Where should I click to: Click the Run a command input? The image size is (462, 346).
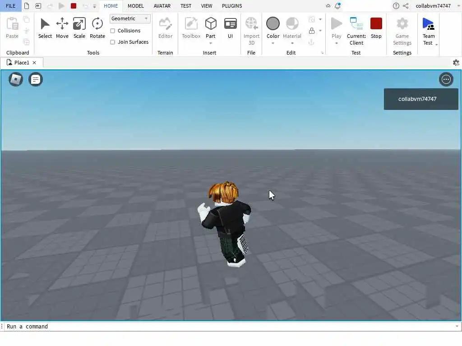coord(230,326)
